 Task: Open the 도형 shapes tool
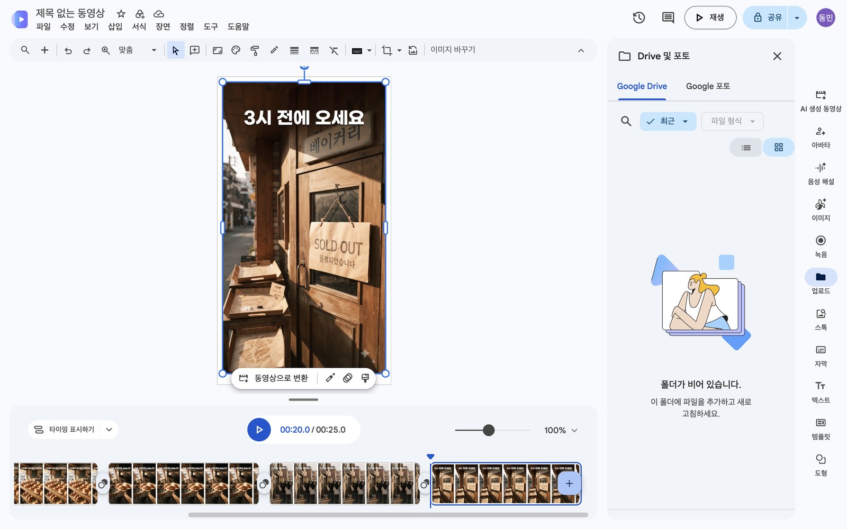click(x=821, y=466)
